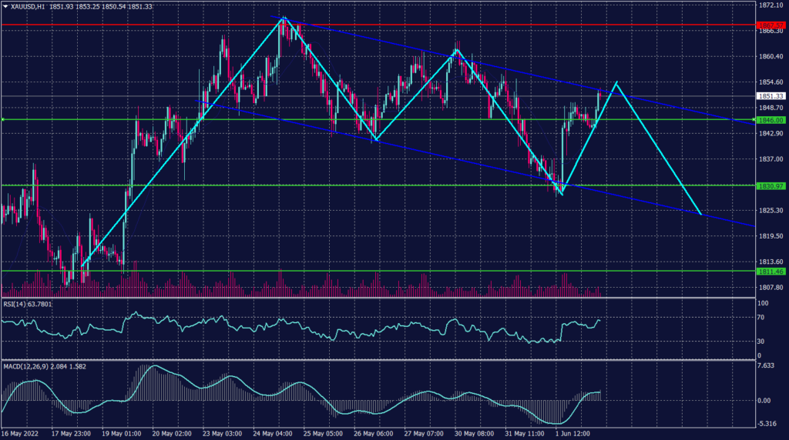The image size is (789, 440).
Task: Click the 1807.80 value on price scale
Action: [770, 287]
